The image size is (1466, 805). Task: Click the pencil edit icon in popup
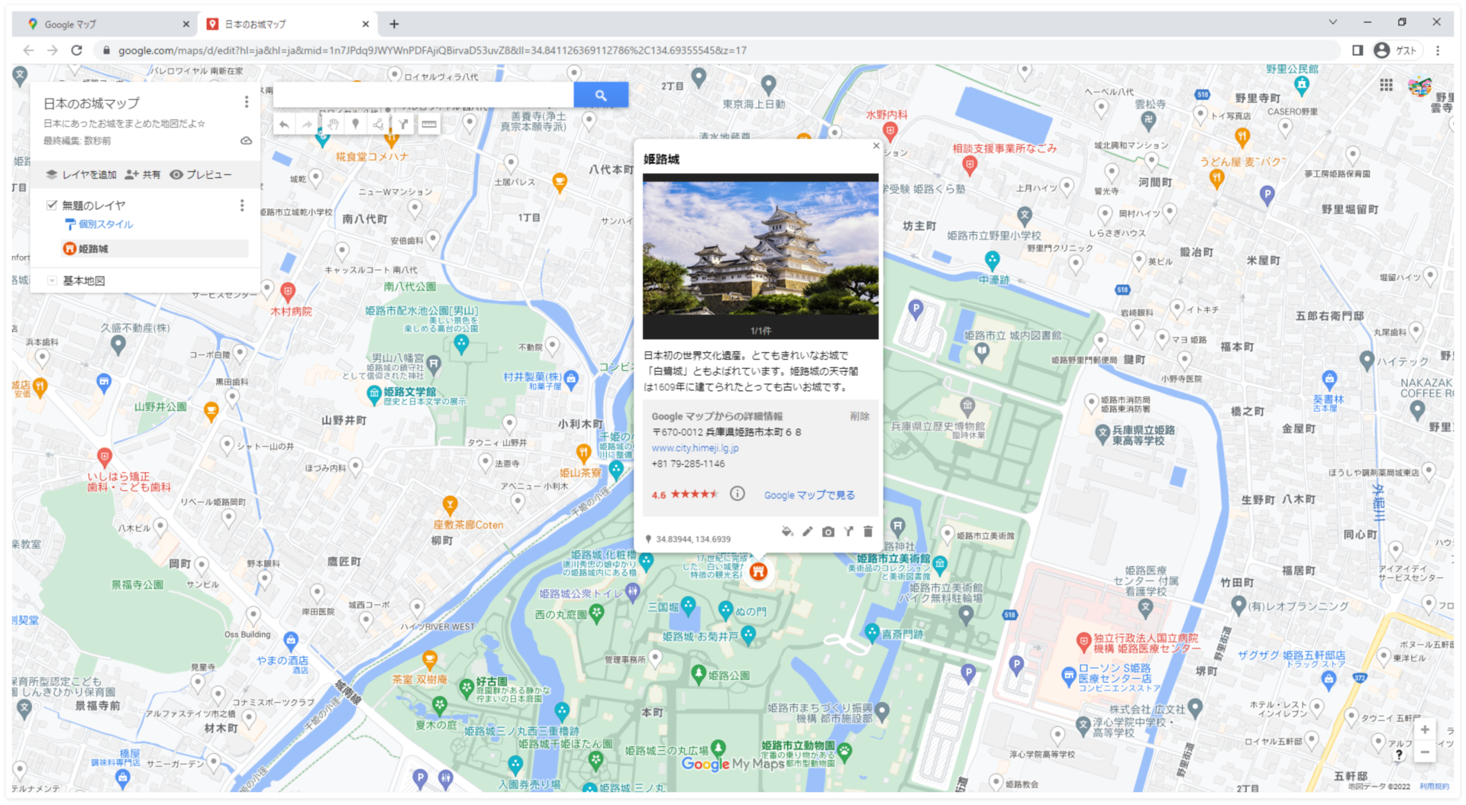coord(807,532)
